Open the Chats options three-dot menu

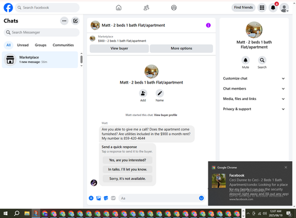click(65, 21)
